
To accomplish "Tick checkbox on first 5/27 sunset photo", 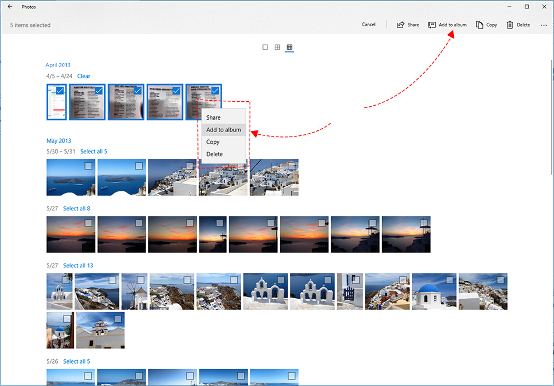I will click(x=88, y=223).
